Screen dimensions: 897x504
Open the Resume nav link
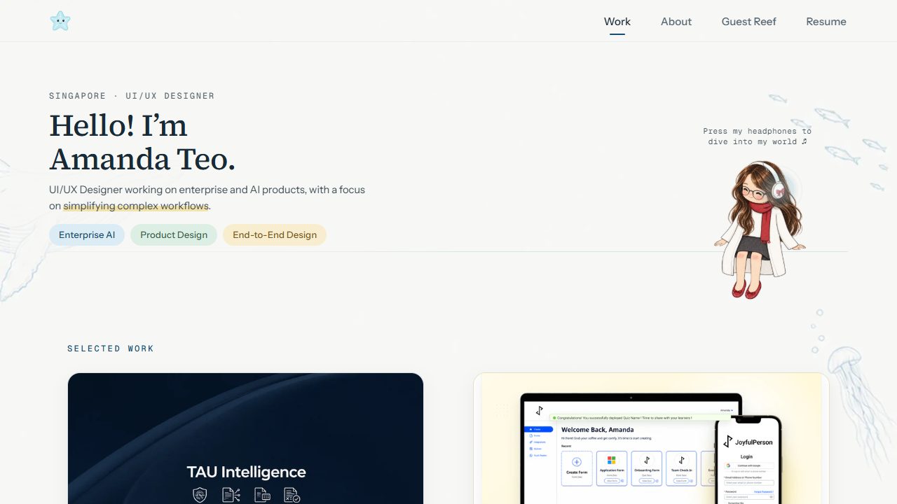tap(826, 22)
